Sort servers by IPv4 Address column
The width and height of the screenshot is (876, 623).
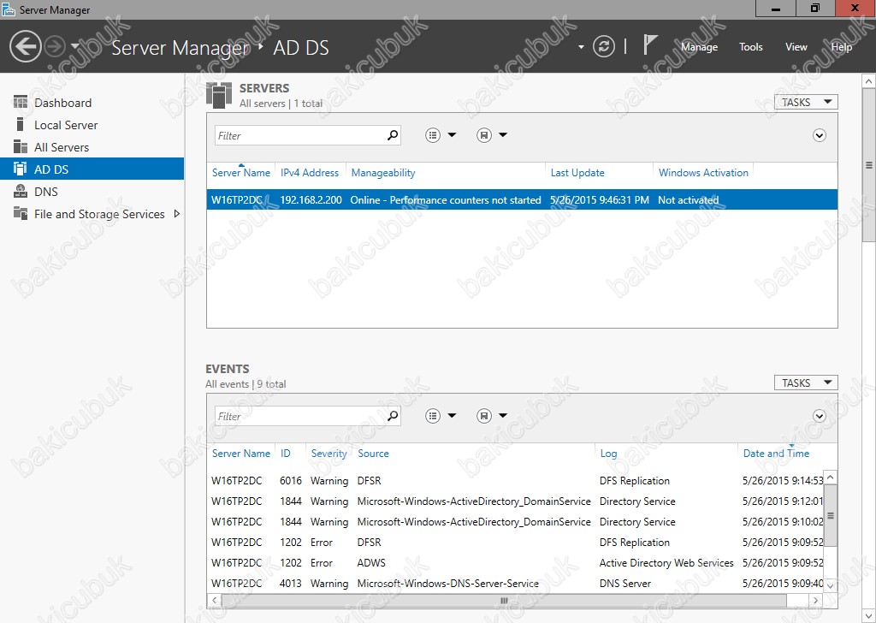coord(310,173)
